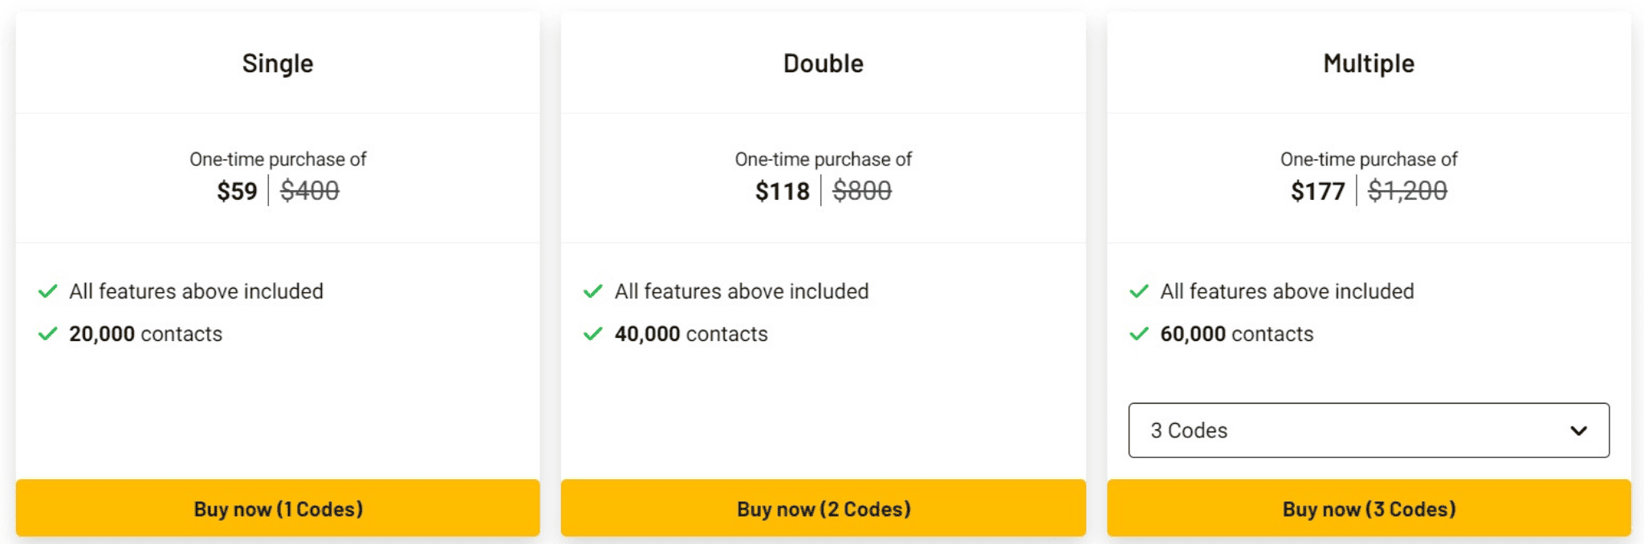This screenshot has width=1644, height=544.
Task: Click Buy now (2 Codes) button
Action: tap(824, 508)
